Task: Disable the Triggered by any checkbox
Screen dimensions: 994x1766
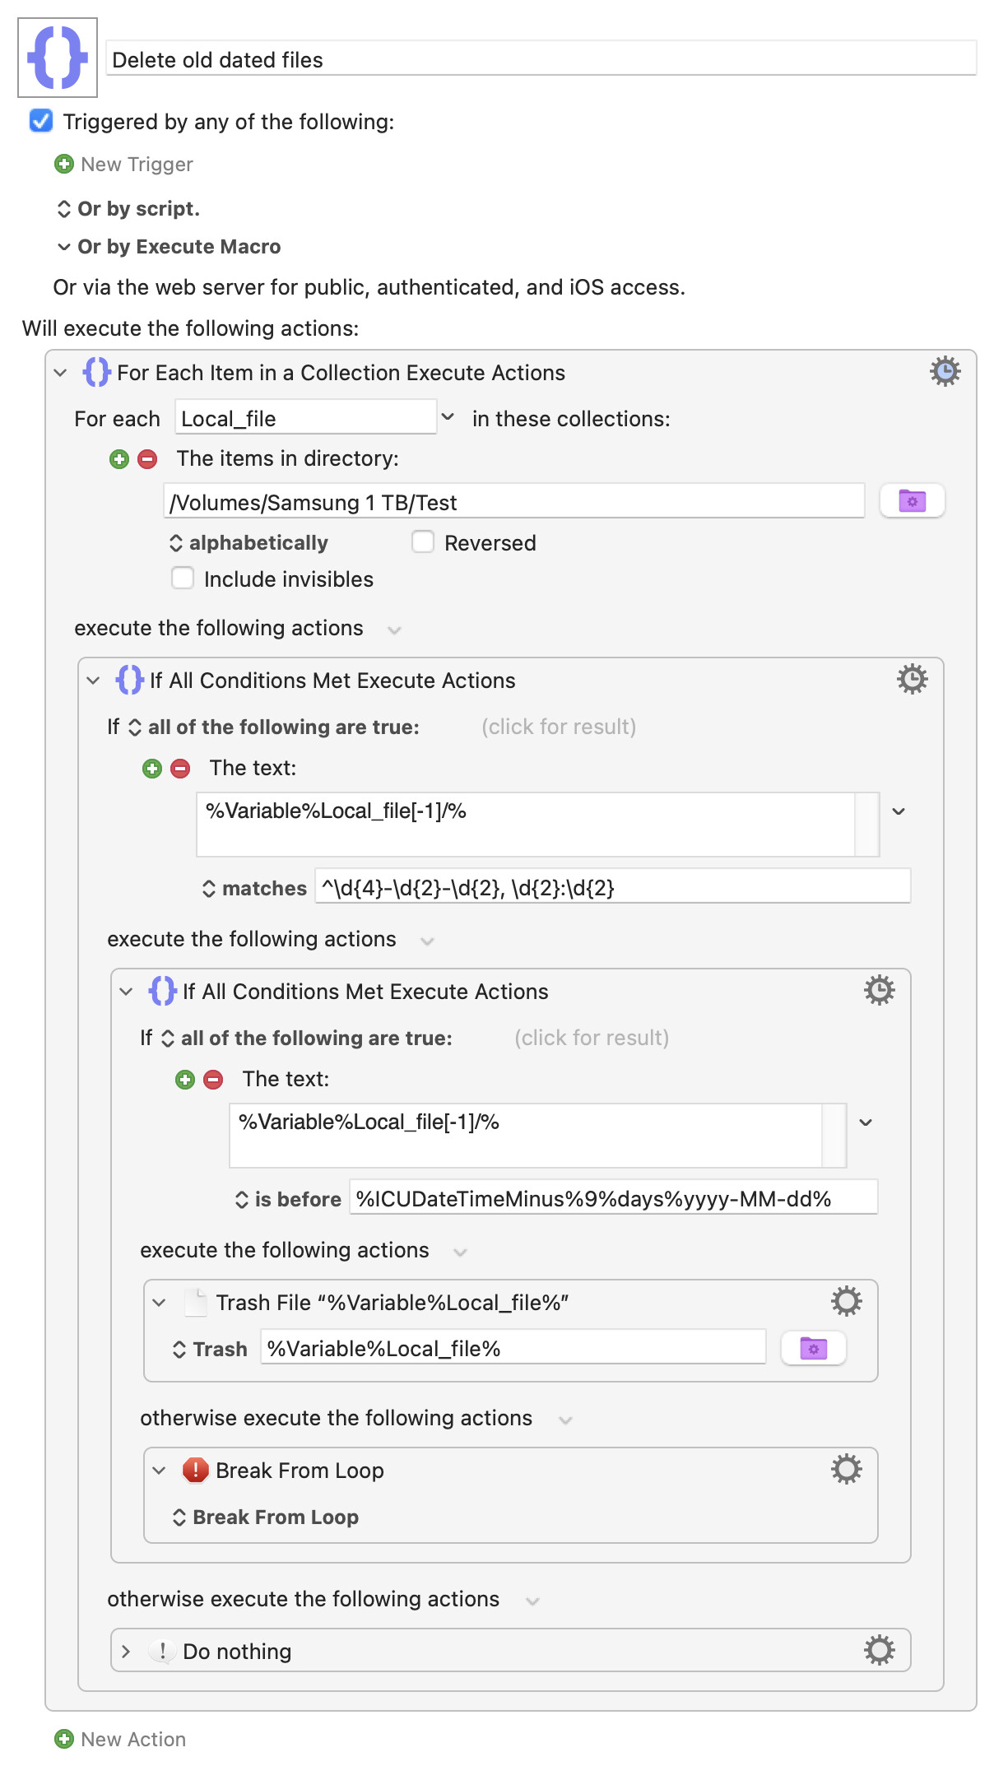Action: pyautogui.click(x=41, y=122)
